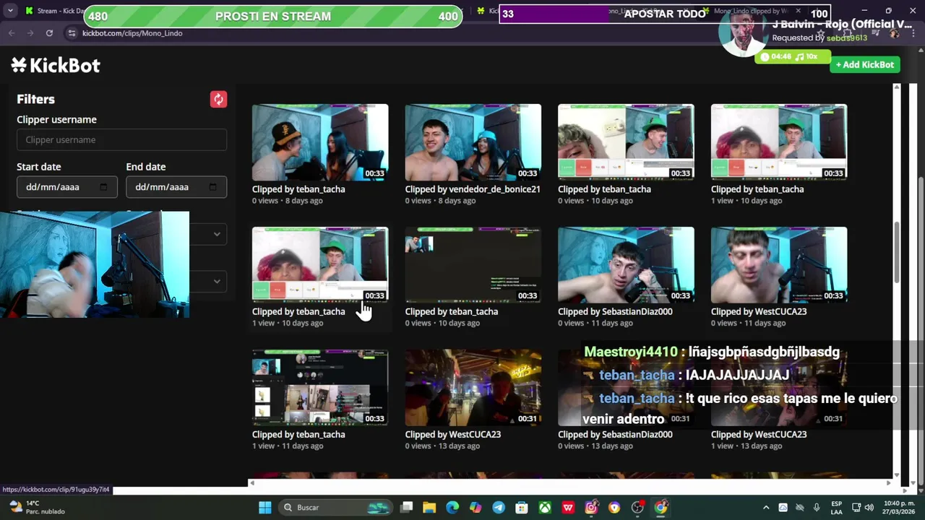Expand hidden system tray icons chevron
The image size is (925, 520).
point(766,507)
